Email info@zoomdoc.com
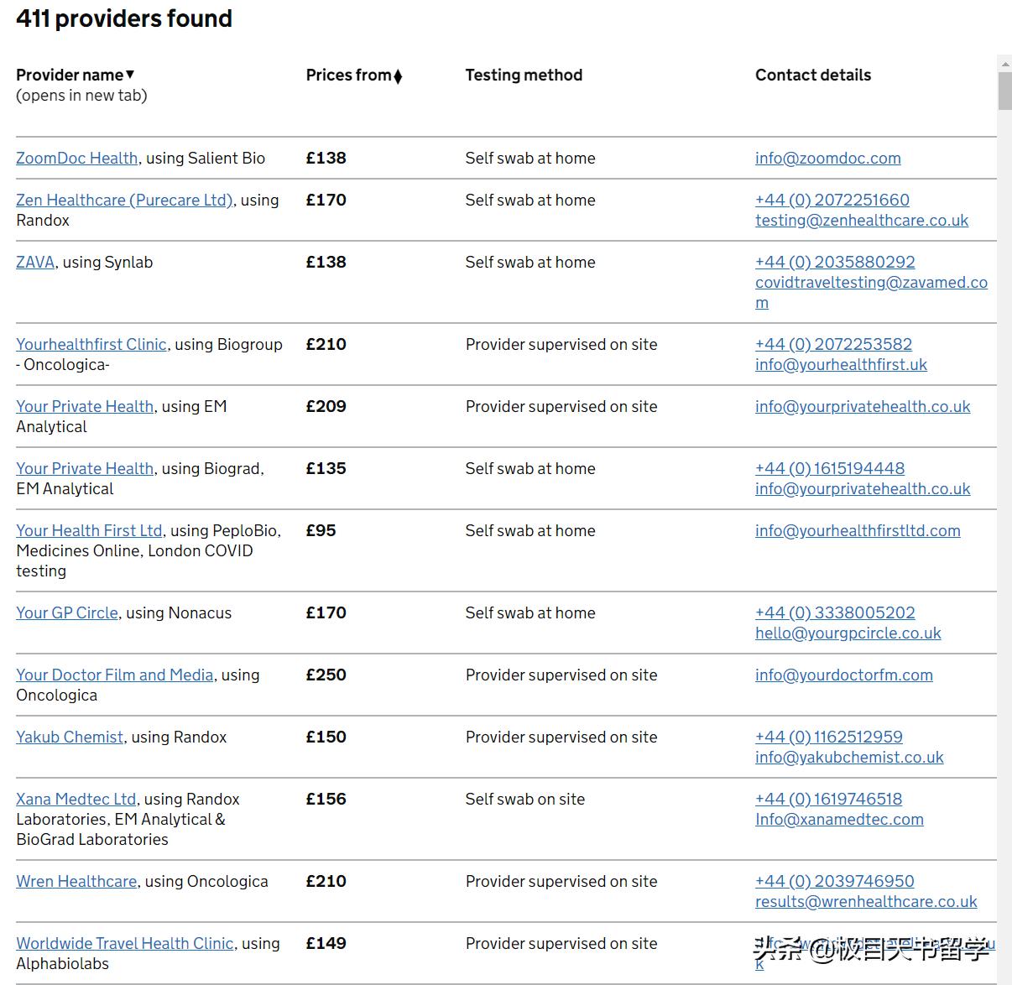Viewport: 1012px width, 985px height. [x=827, y=158]
